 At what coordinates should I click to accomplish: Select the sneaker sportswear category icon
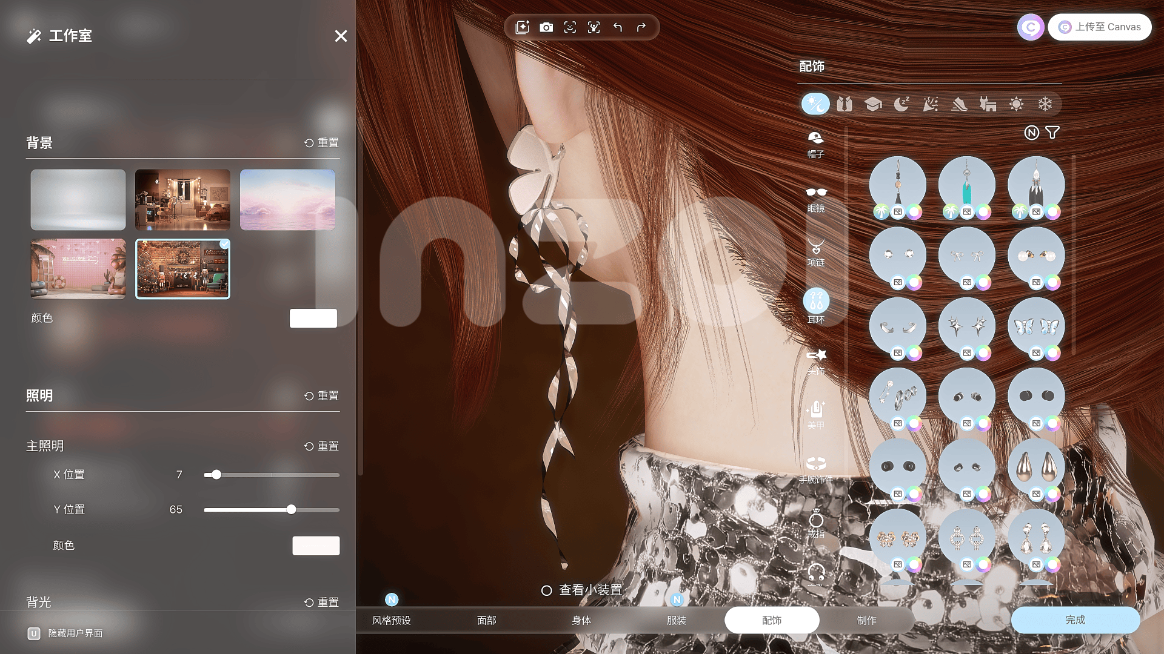959,104
